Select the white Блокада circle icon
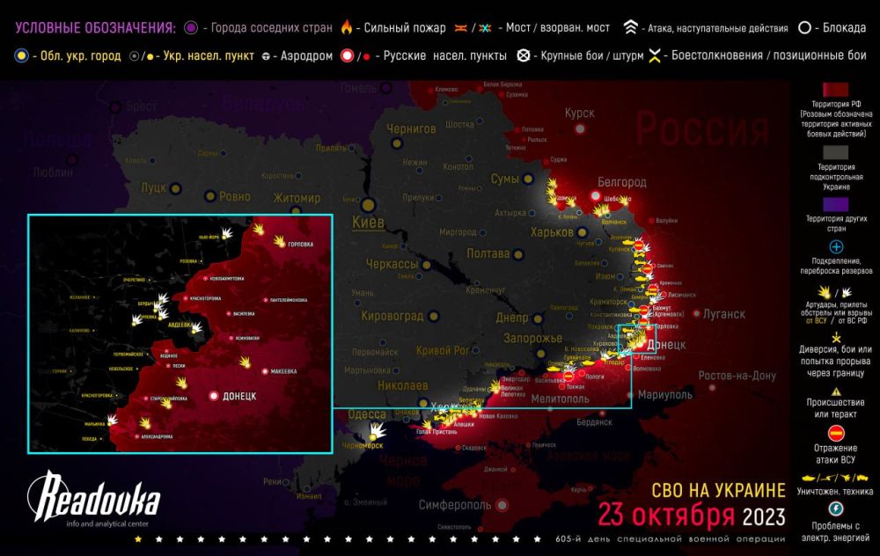 click(805, 28)
